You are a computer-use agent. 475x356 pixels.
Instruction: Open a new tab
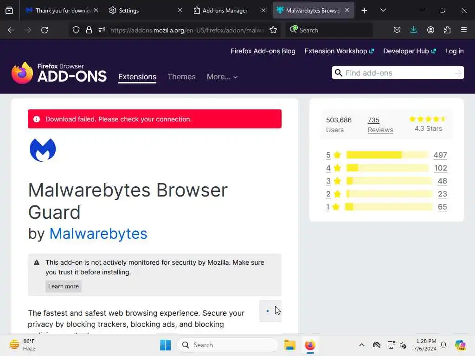pos(365,11)
